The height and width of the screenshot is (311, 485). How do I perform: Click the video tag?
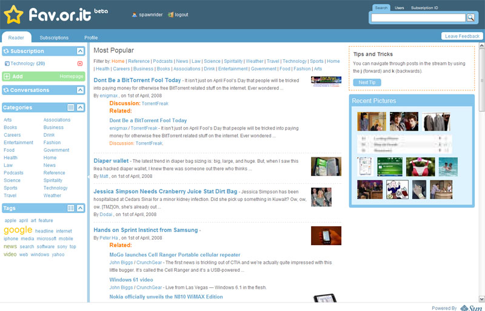(10, 254)
